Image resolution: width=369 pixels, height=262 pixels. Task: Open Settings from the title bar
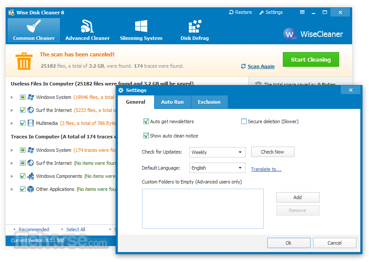pyautogui.click(x=271, y=12)
